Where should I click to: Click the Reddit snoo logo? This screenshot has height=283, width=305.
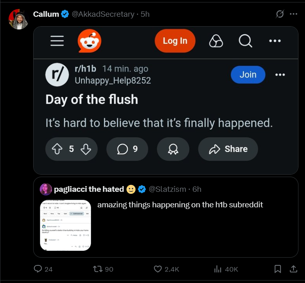89,41
